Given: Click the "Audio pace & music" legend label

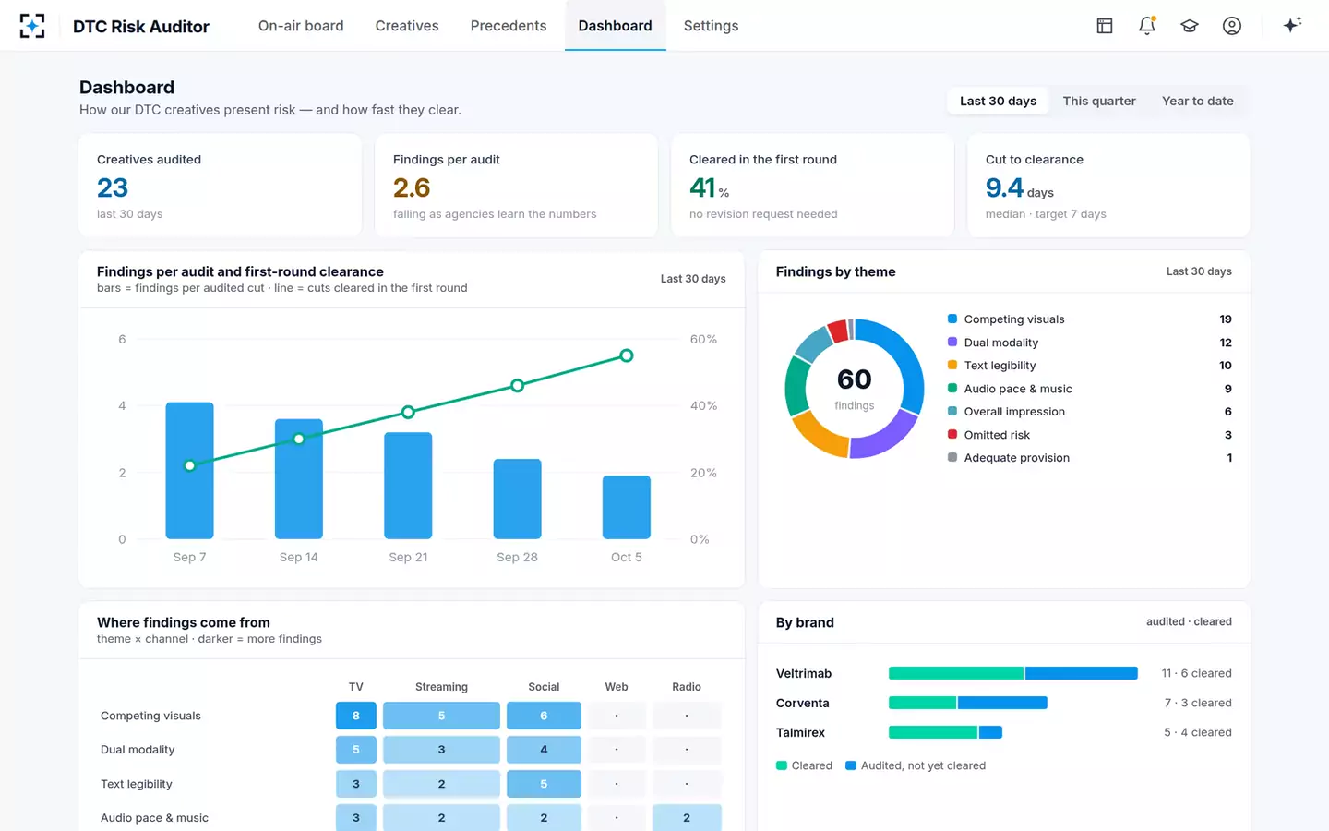Looking at the screenshot, I should point(1018,389).
